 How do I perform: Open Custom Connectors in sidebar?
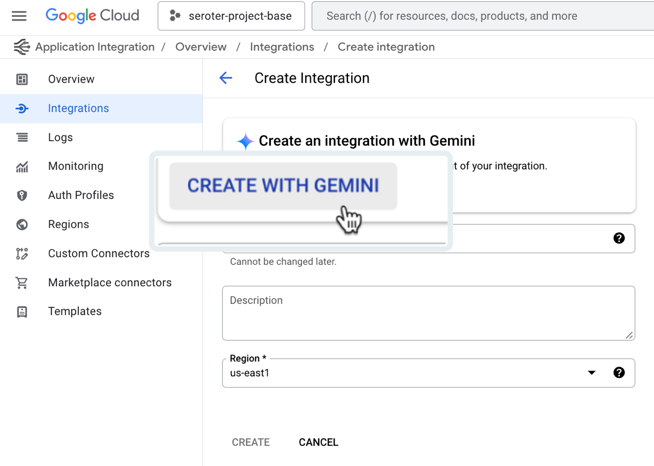coord(99,254)
